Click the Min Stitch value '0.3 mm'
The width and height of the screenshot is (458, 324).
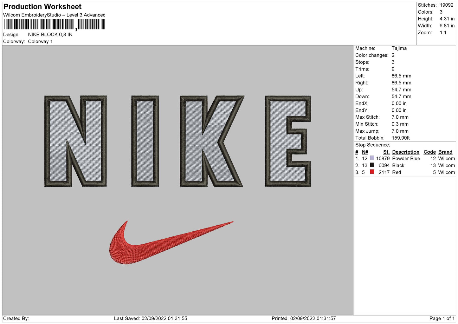tap(400, 124)
